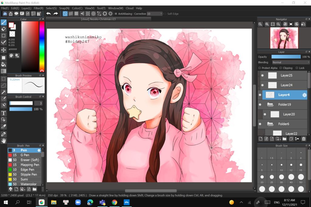Add new folder icon in Layer panel
This screenshot has width=311, height=207.
tap(284, 139)
